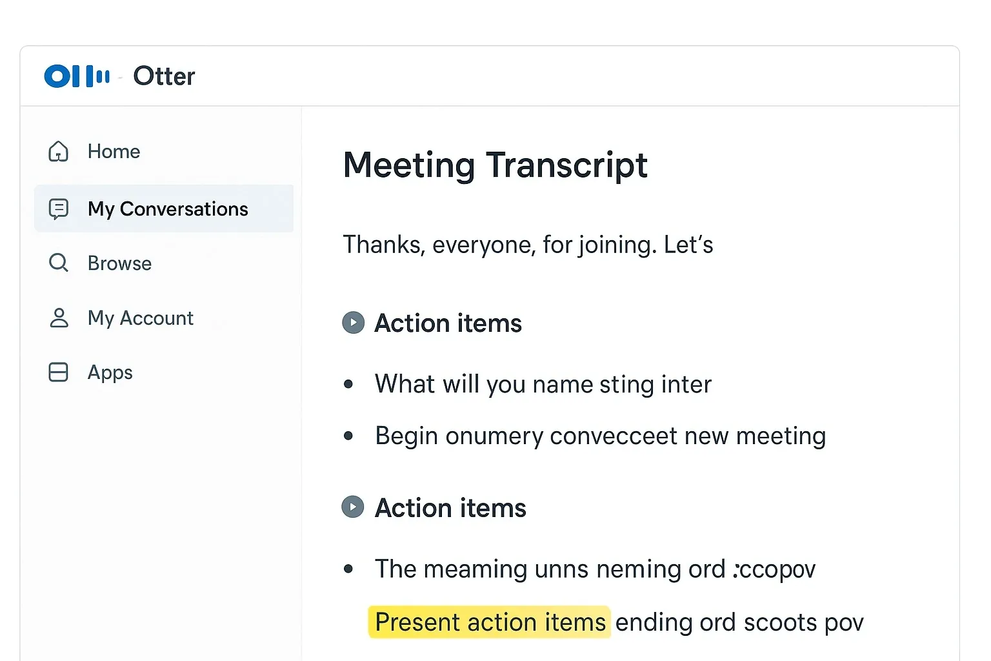Click the Home icon in the sidebar

58,151
